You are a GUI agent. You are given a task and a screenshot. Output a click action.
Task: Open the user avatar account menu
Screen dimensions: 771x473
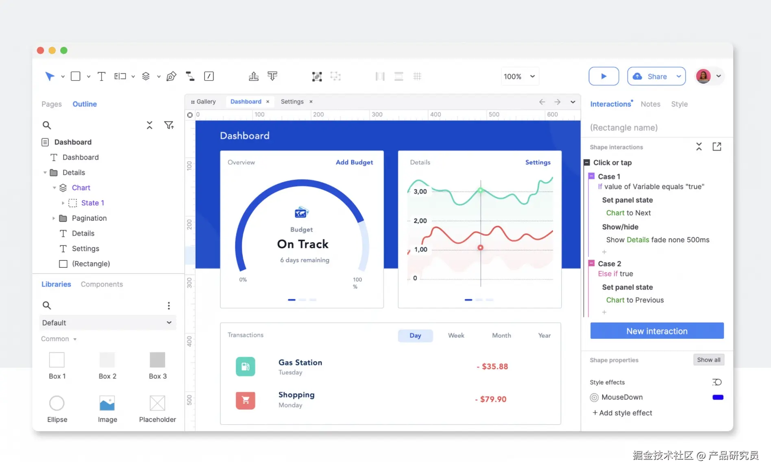[x=710, y=76]
